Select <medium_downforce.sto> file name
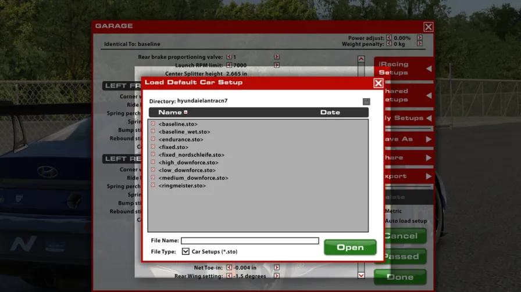 pos(193,178)
